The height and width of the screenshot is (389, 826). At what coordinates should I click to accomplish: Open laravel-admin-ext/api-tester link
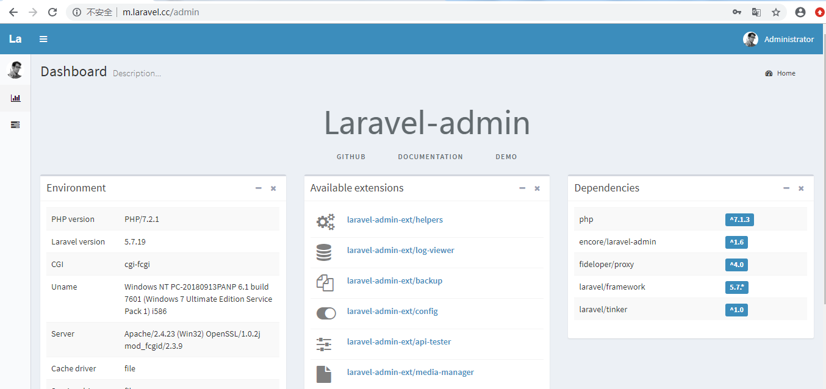[399, 341]
